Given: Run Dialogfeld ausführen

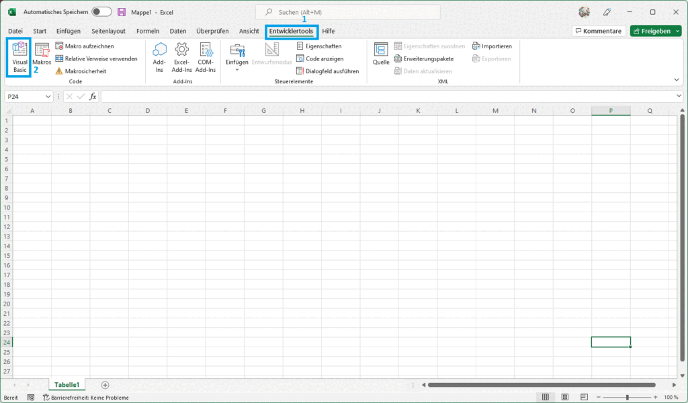Looking at the screenshot, I should pos(328,71).
